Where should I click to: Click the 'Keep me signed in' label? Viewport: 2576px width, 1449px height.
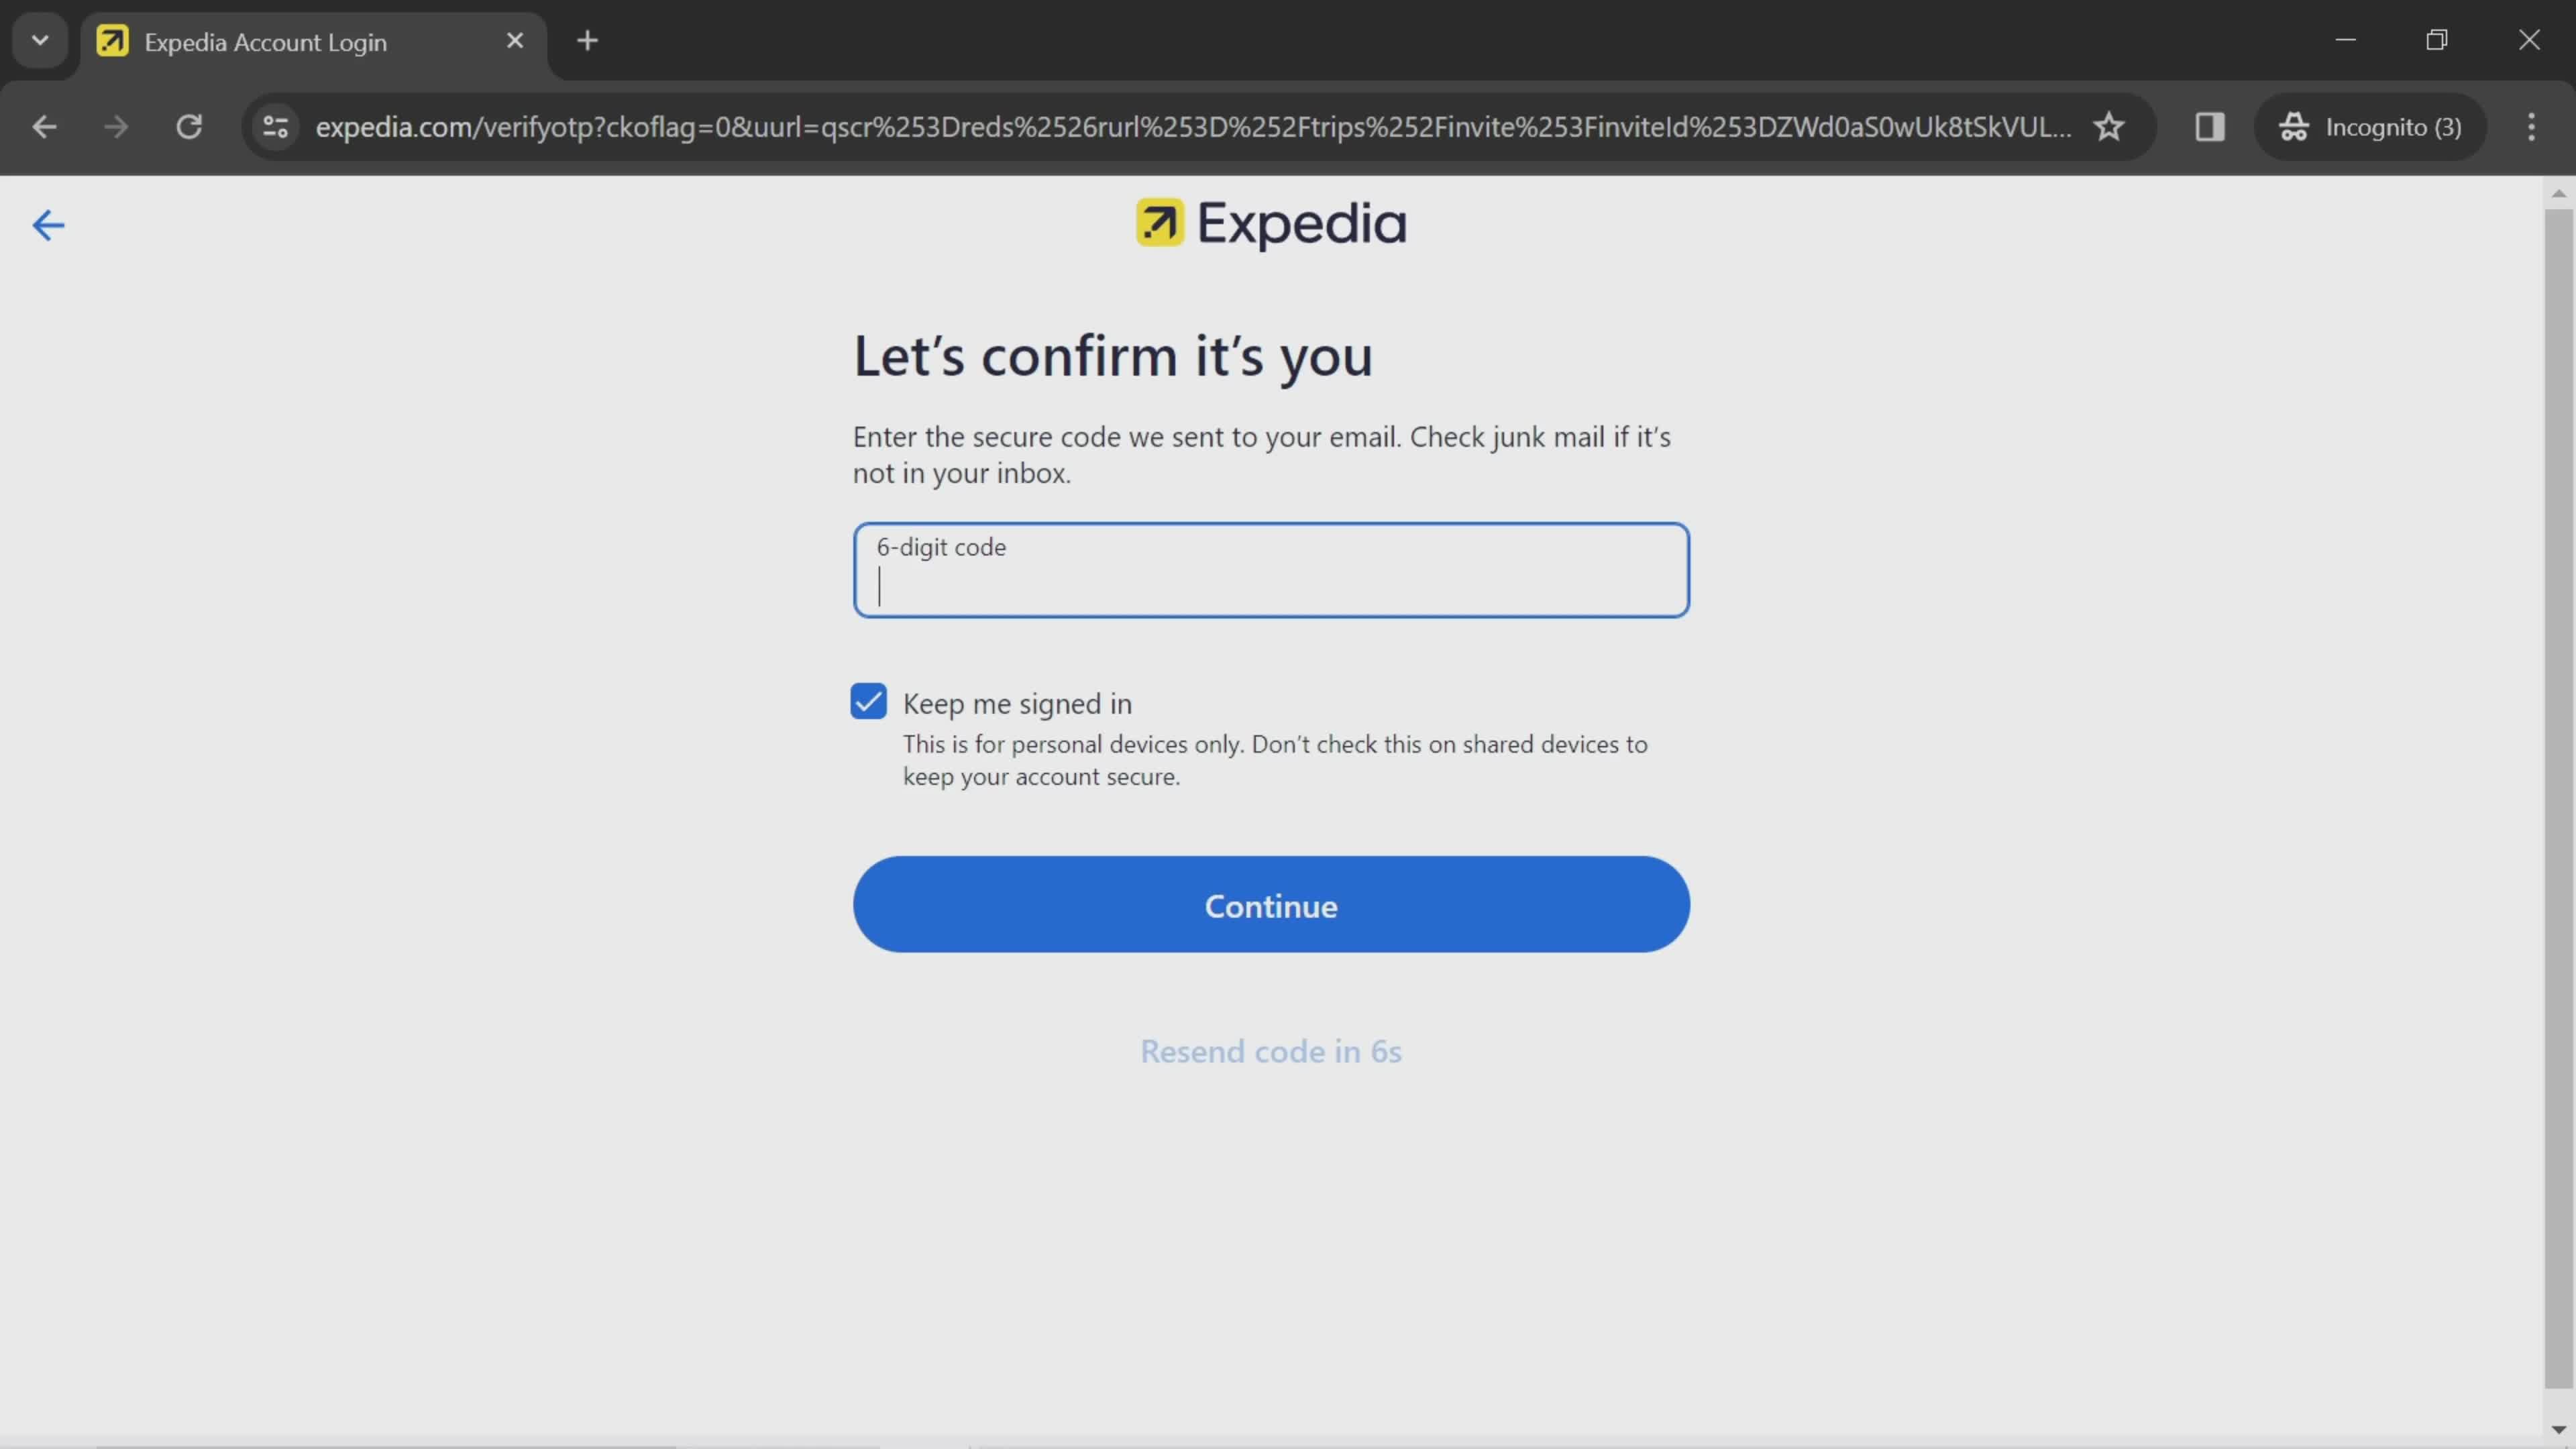tap(1017, 704)
